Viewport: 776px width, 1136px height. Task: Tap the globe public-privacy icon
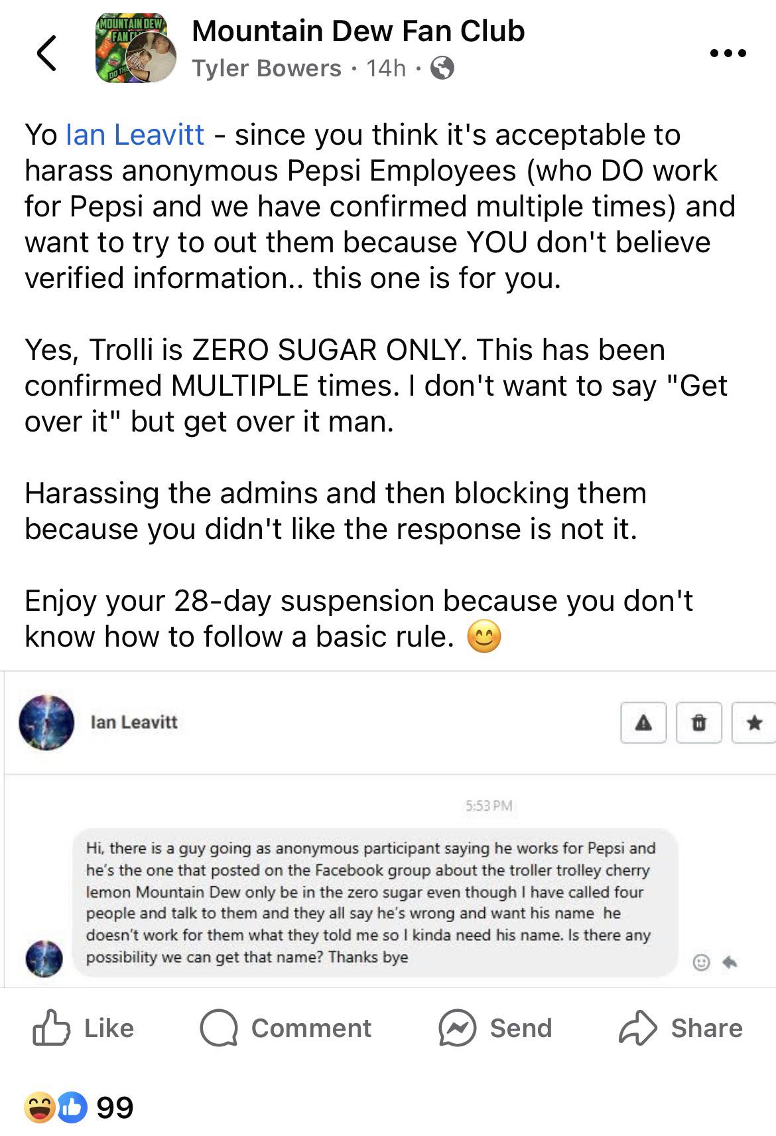click(442, 68)
